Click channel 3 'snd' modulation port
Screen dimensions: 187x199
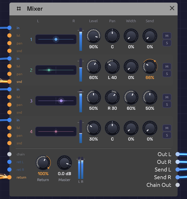tap(9, 112)
